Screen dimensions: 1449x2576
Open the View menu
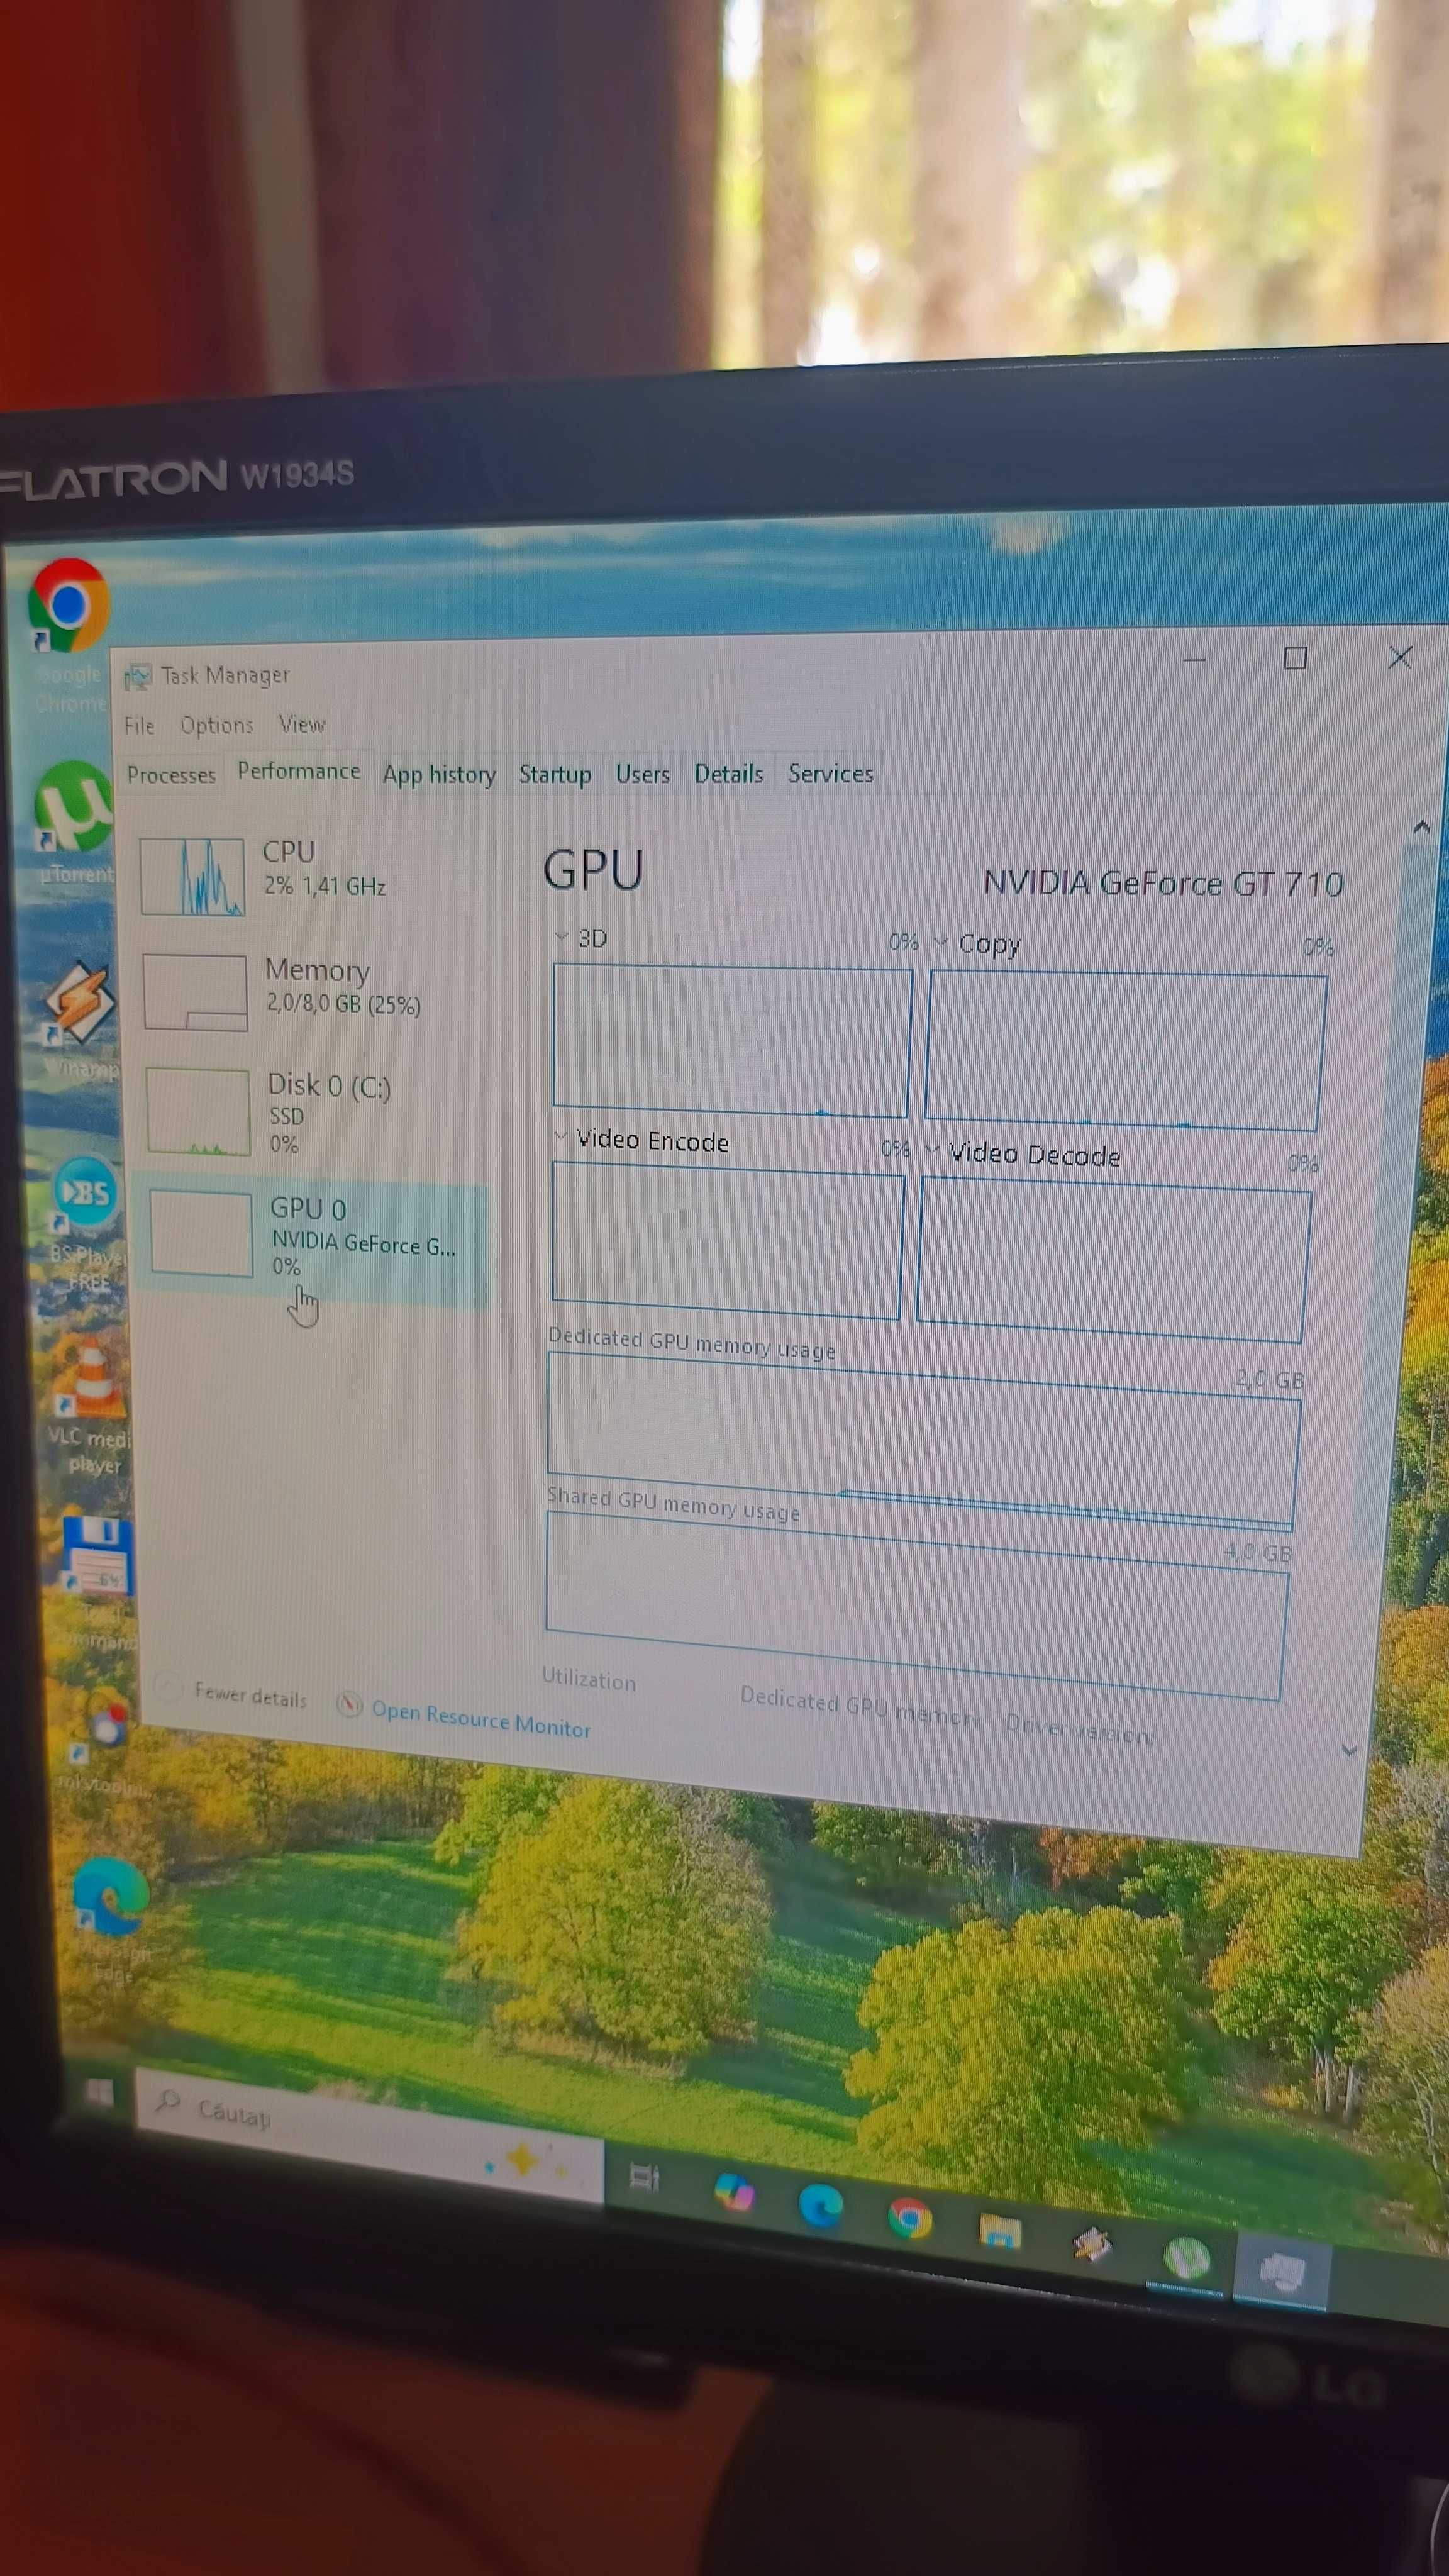(302, 724)
